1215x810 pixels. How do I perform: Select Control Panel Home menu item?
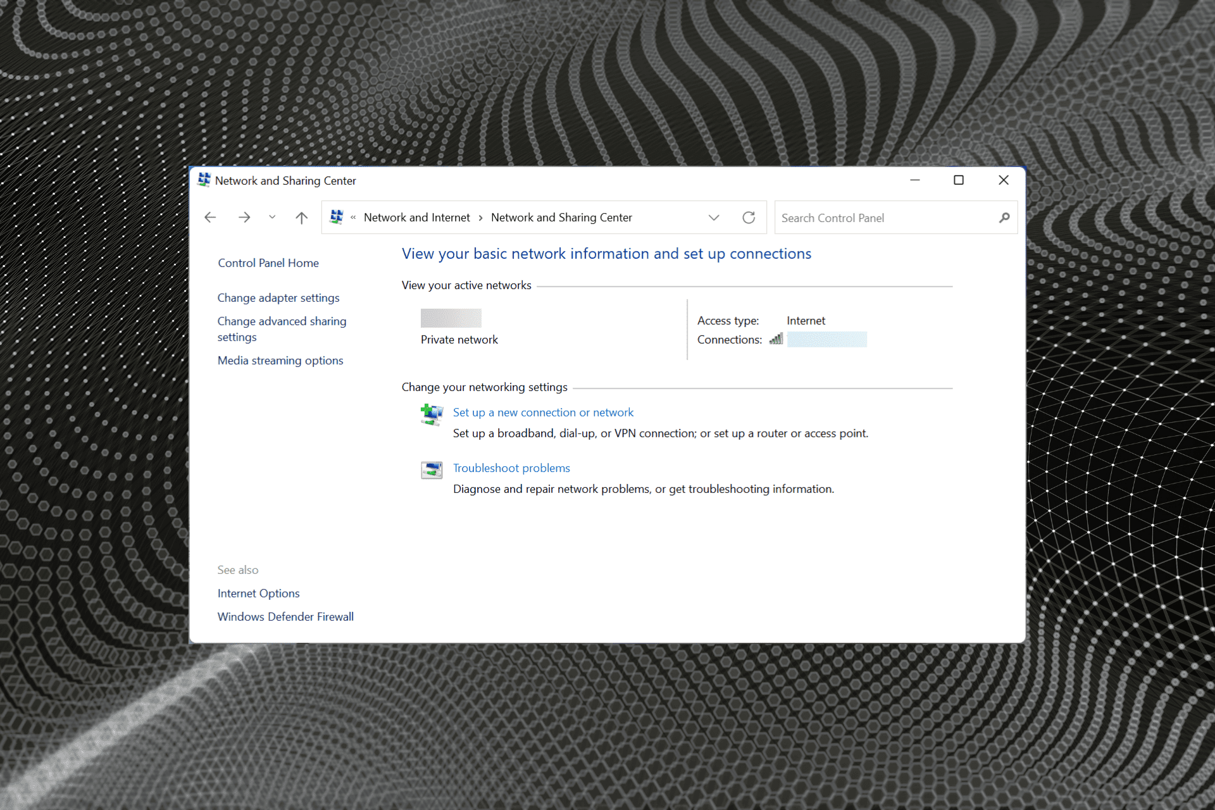[268, 262]
